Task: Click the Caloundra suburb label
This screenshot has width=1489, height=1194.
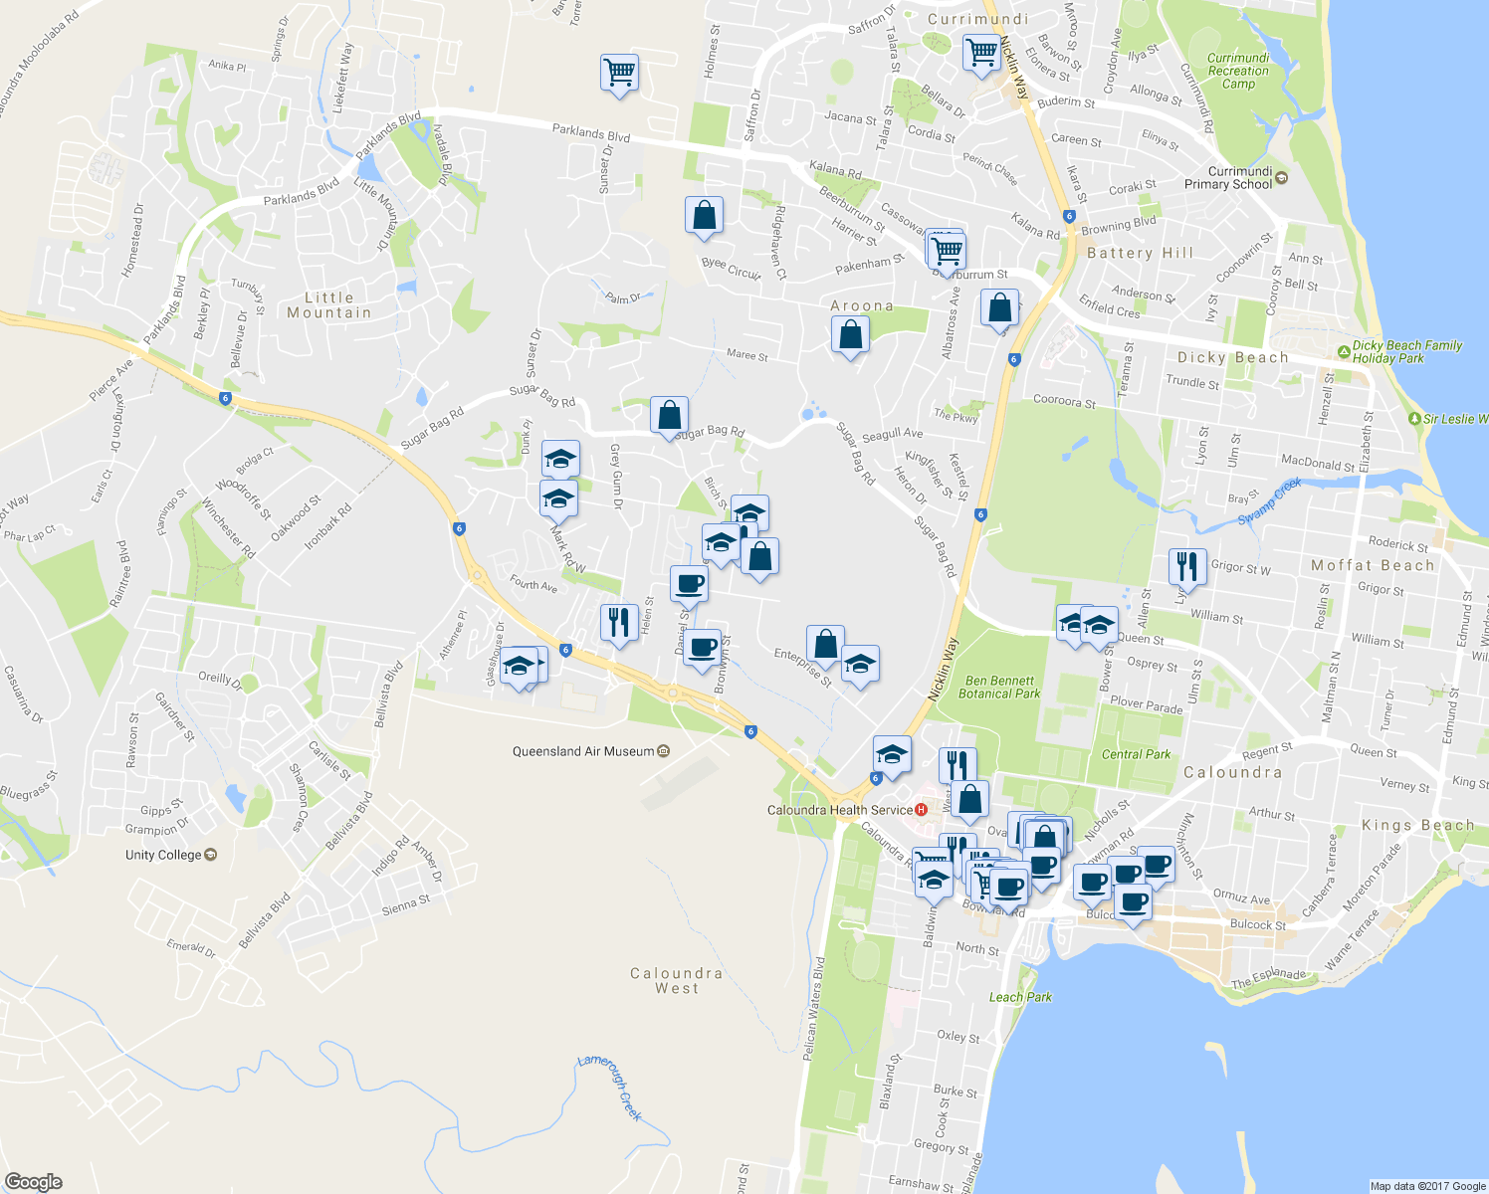Action: pyautogui.click(x=1232, y=772)
